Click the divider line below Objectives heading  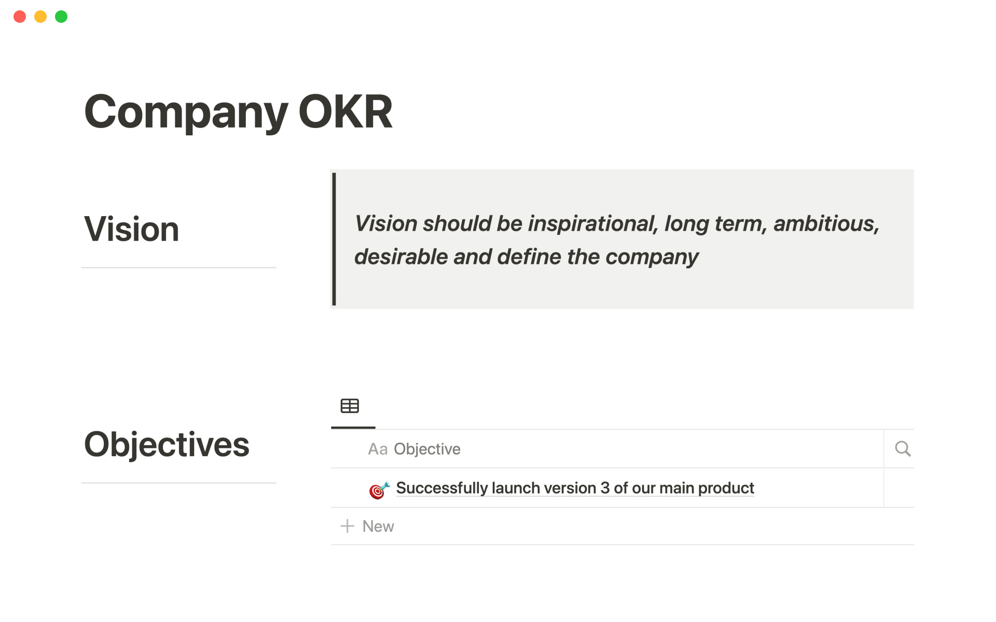point(178,483)
